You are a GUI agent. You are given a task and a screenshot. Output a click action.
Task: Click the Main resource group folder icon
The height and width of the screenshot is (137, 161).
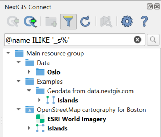19,53
